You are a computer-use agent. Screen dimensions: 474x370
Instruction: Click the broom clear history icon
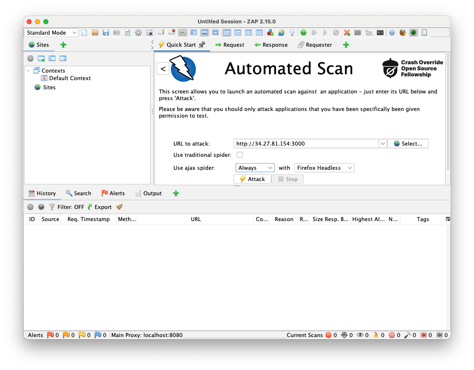point(119,207)
